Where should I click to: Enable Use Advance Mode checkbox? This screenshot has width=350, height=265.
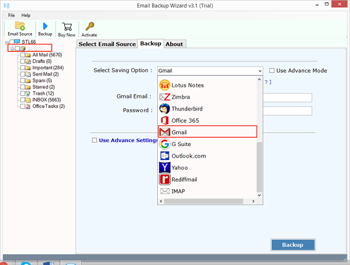click(x=272, y=70)
